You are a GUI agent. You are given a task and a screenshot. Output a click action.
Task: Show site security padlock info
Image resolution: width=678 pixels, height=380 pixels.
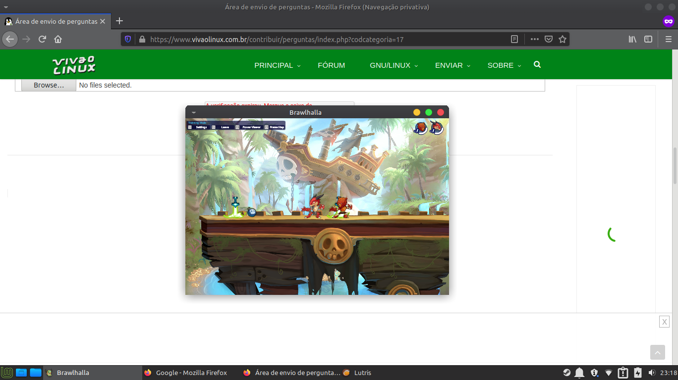142,39
